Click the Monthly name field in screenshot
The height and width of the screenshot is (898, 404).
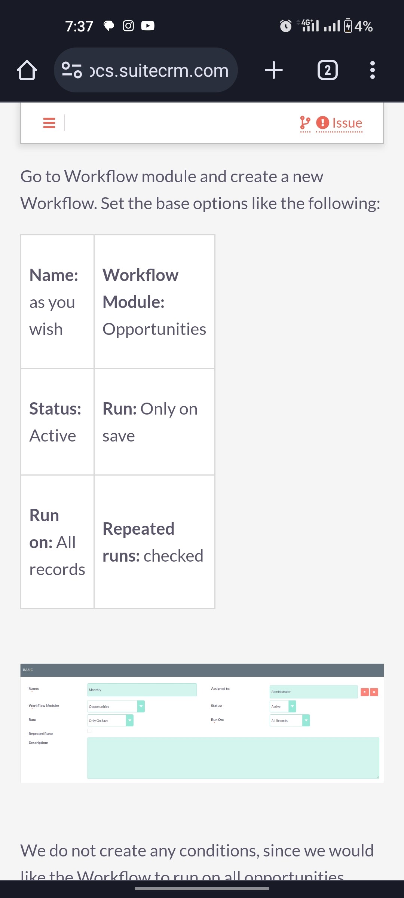pyautogui.click(x=142, y=690)
